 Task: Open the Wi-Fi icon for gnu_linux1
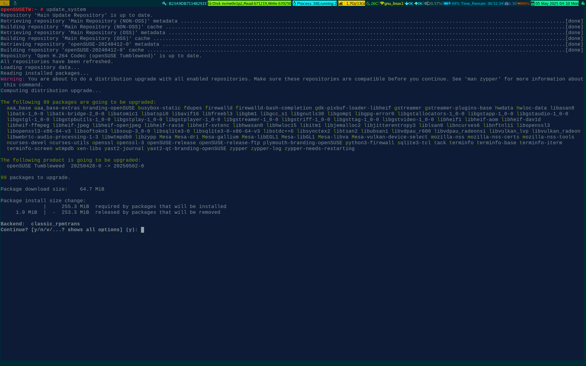[382, 4]
